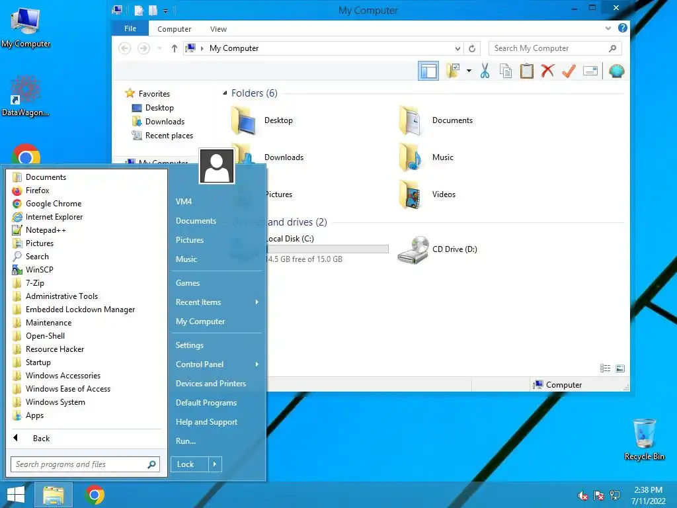Screen dimensions: 677x508
Task: Click the Search My Computer box
Action: 555,48
